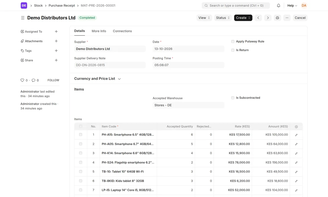Click rate cell KES 78,000.00

click(233, 163)
